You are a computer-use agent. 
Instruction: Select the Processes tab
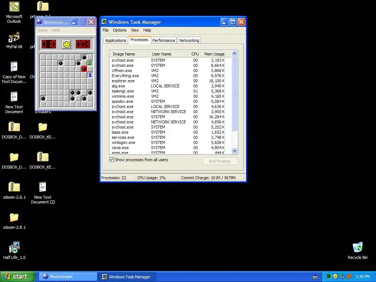(x=139, y=40)
